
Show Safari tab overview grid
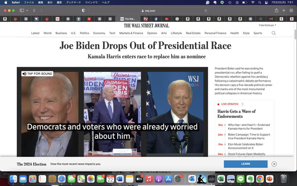(x=291, y=10)
